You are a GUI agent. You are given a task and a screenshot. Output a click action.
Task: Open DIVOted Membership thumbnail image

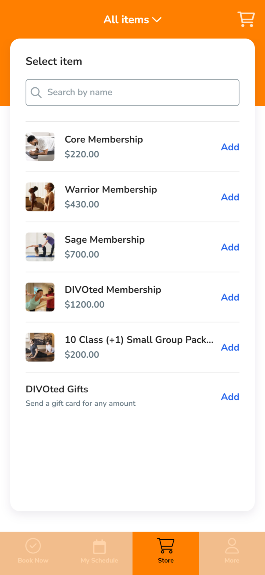tap(40, 297)
